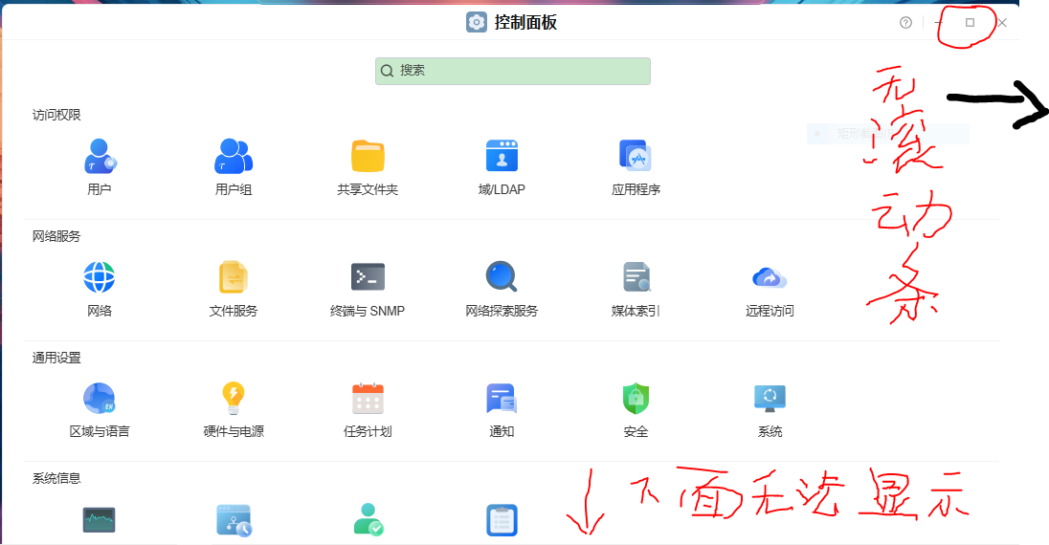Open 区域与语言 region and language icon
Viewport: 1049px width, 545px height.
point(99,399)
